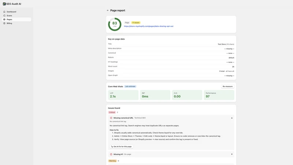This screenshot has width=293, height=165.
Task: Click the Critical severity badge
Action: [x=112, y=113]
